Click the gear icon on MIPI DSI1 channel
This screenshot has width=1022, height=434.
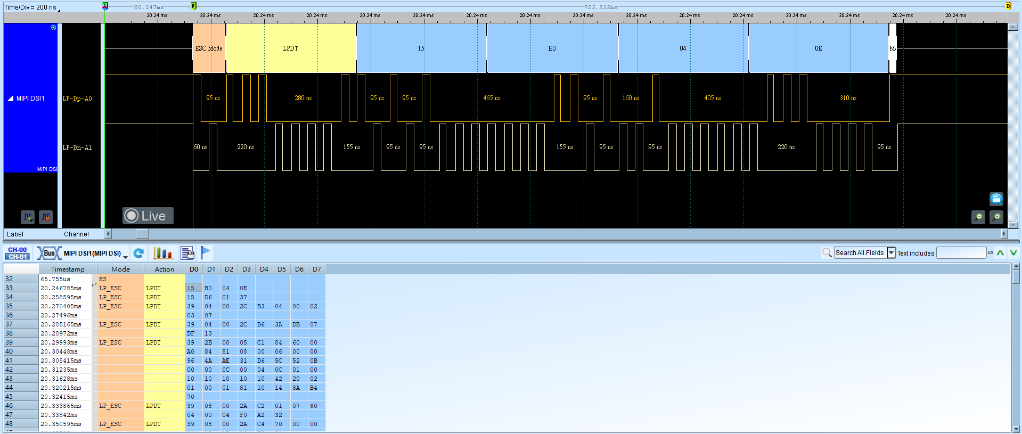[53, 27]
